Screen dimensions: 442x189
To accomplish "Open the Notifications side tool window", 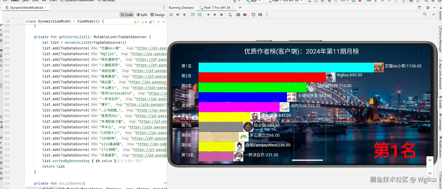I will [440, 147].
